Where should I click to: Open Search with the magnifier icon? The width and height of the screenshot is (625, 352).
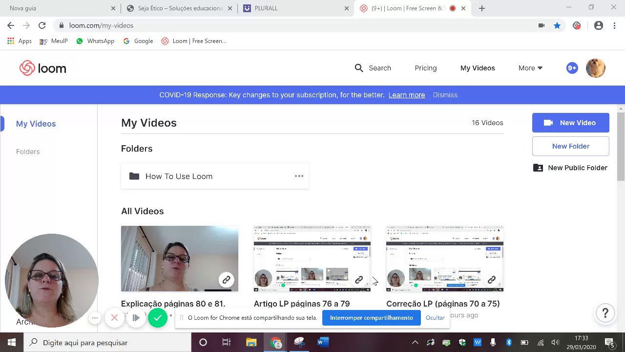click(x=359, y=68)
